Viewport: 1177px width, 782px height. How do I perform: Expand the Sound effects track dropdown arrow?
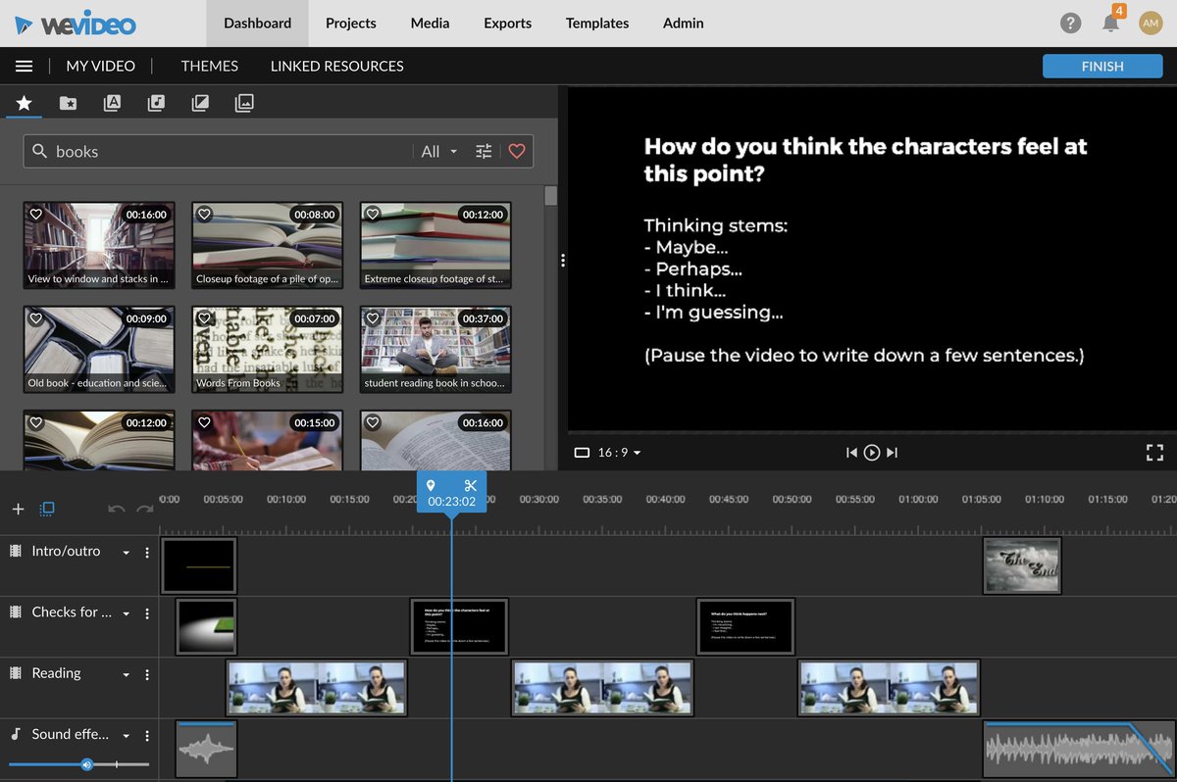click(126, 735)
